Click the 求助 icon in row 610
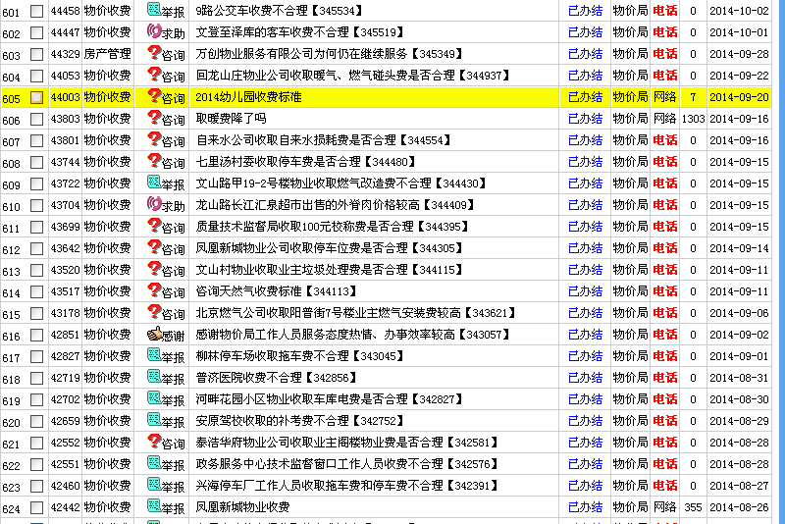785x524 pixels. pos(154,204)
